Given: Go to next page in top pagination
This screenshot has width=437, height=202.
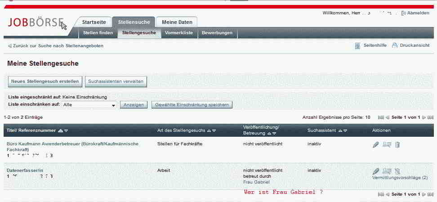Looking at the screenshot, I should pos(424,117).
